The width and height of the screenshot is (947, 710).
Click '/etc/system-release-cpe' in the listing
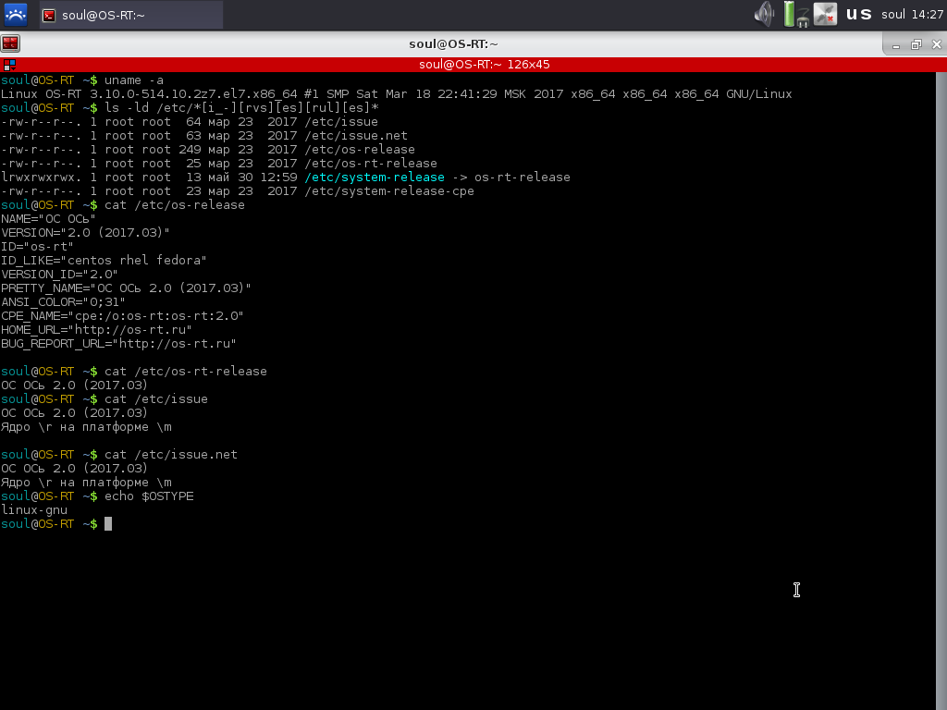tap(389, 191)
